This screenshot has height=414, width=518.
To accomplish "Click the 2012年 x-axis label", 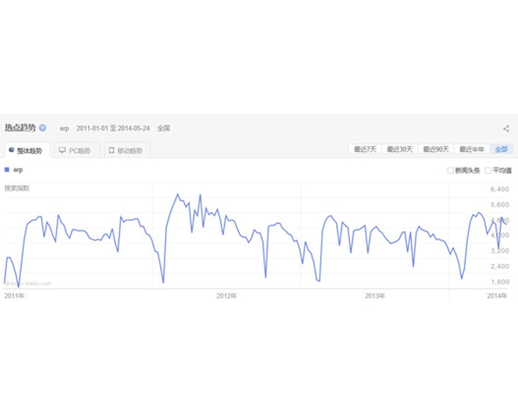I will click(227, 296).
